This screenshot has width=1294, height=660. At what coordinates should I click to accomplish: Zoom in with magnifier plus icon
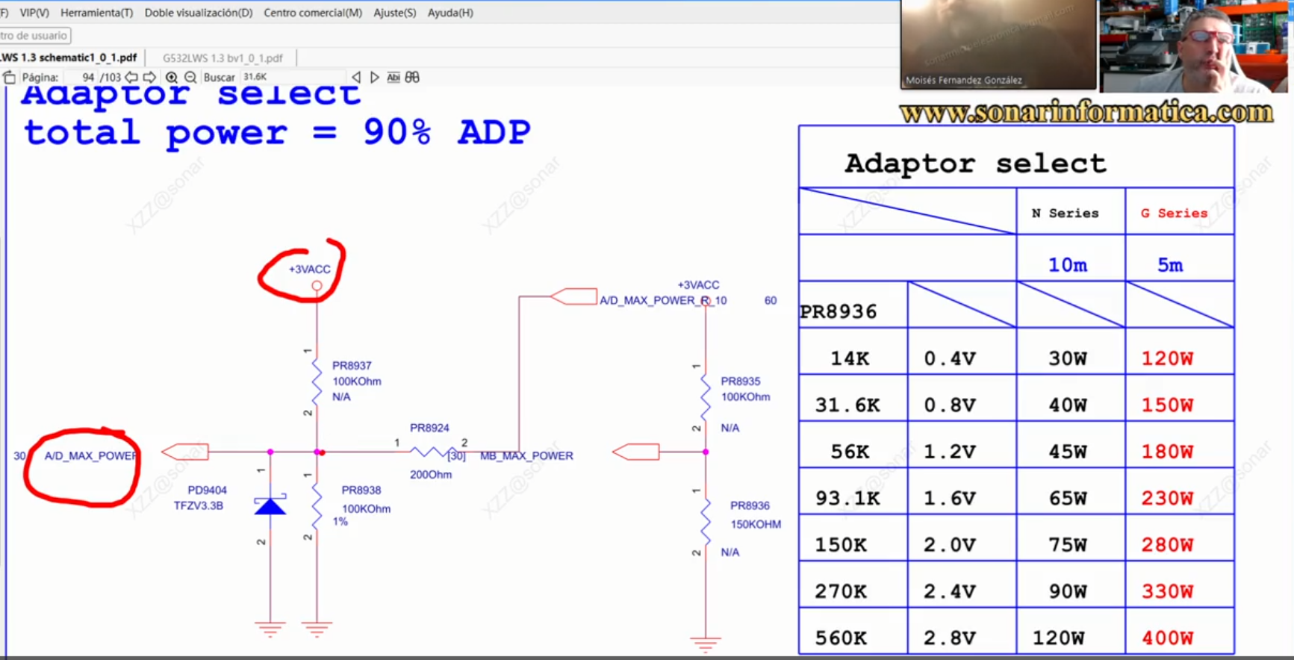click(x=172, y=78)
